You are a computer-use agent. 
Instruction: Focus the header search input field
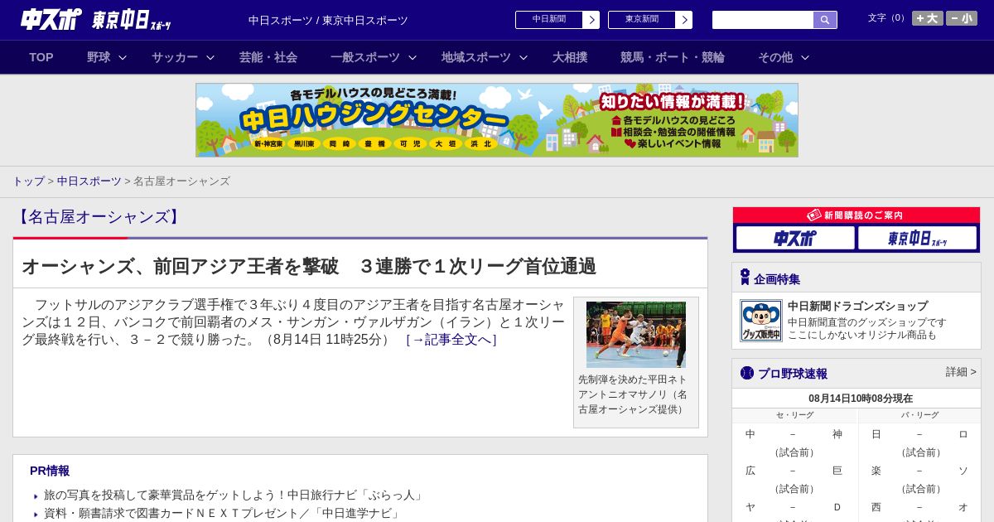(763, 20)
